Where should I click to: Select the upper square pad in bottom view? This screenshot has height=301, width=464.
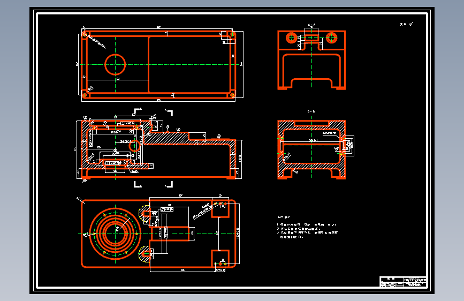tap(220, 209)
